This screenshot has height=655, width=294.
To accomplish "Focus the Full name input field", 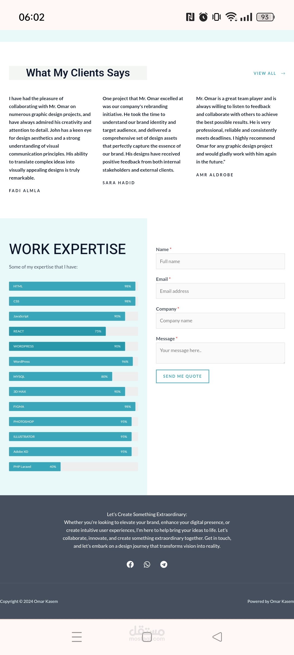I will click(220, 261).
